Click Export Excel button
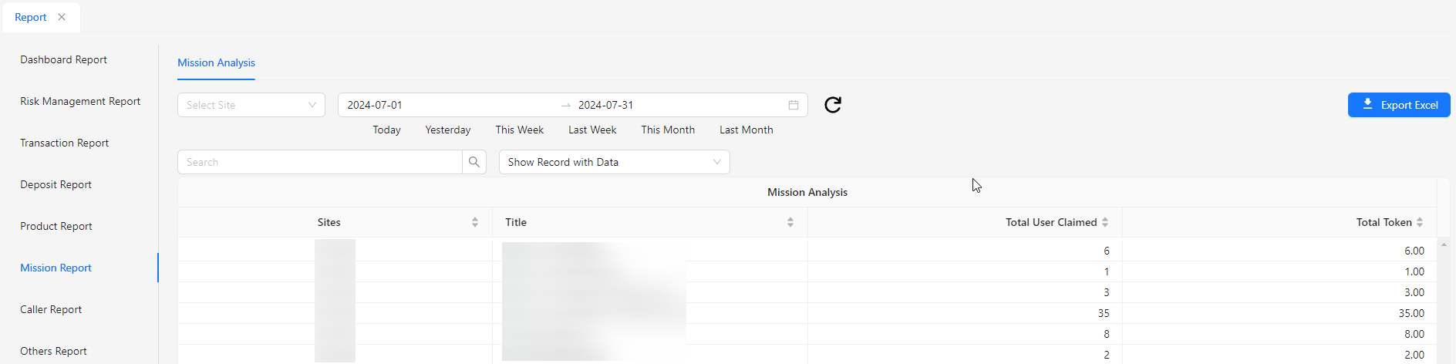Image resolution: width=1456 pixels, height=364 pixels. click(x=1399, y=105)
